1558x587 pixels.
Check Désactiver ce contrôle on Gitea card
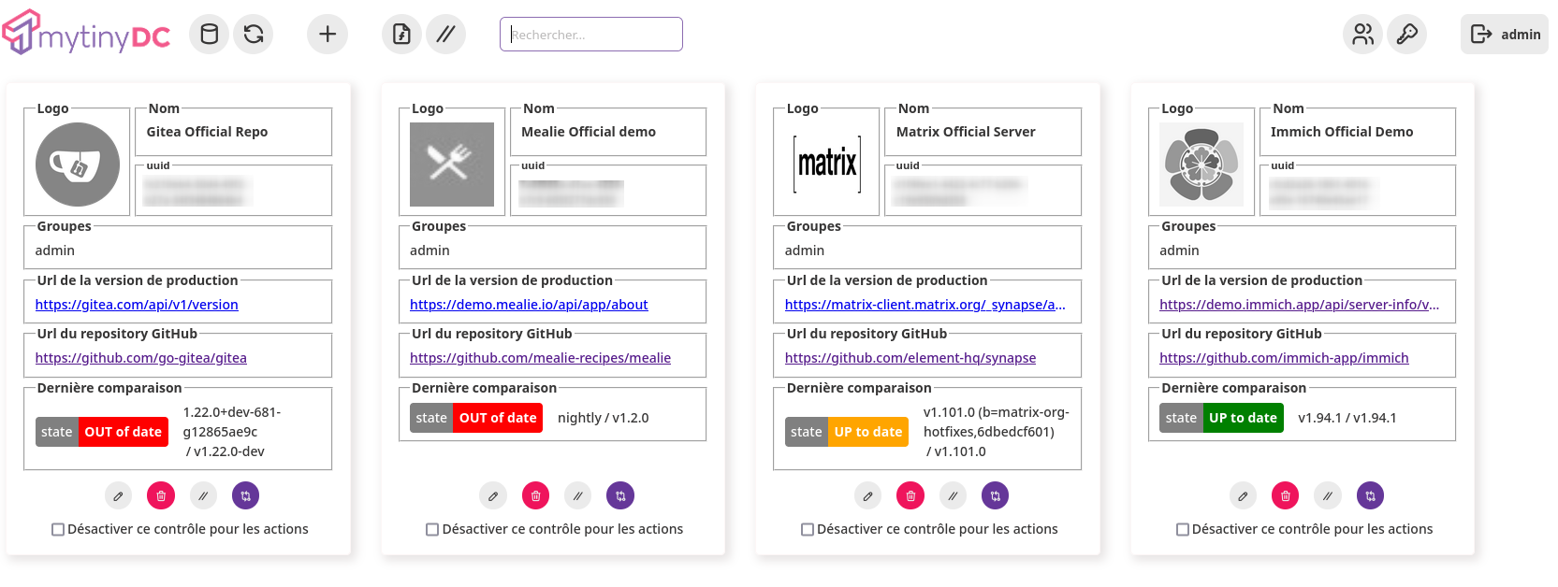point(58,529)
